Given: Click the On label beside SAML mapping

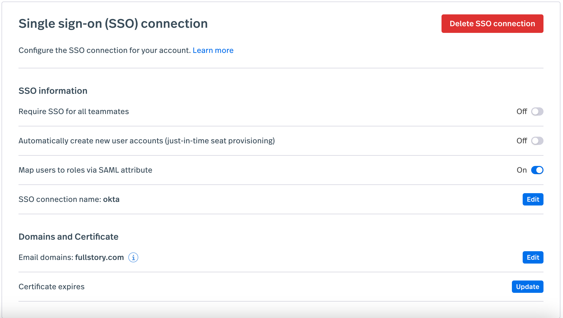Looking at the screenshot, I should tap(522, 170).
